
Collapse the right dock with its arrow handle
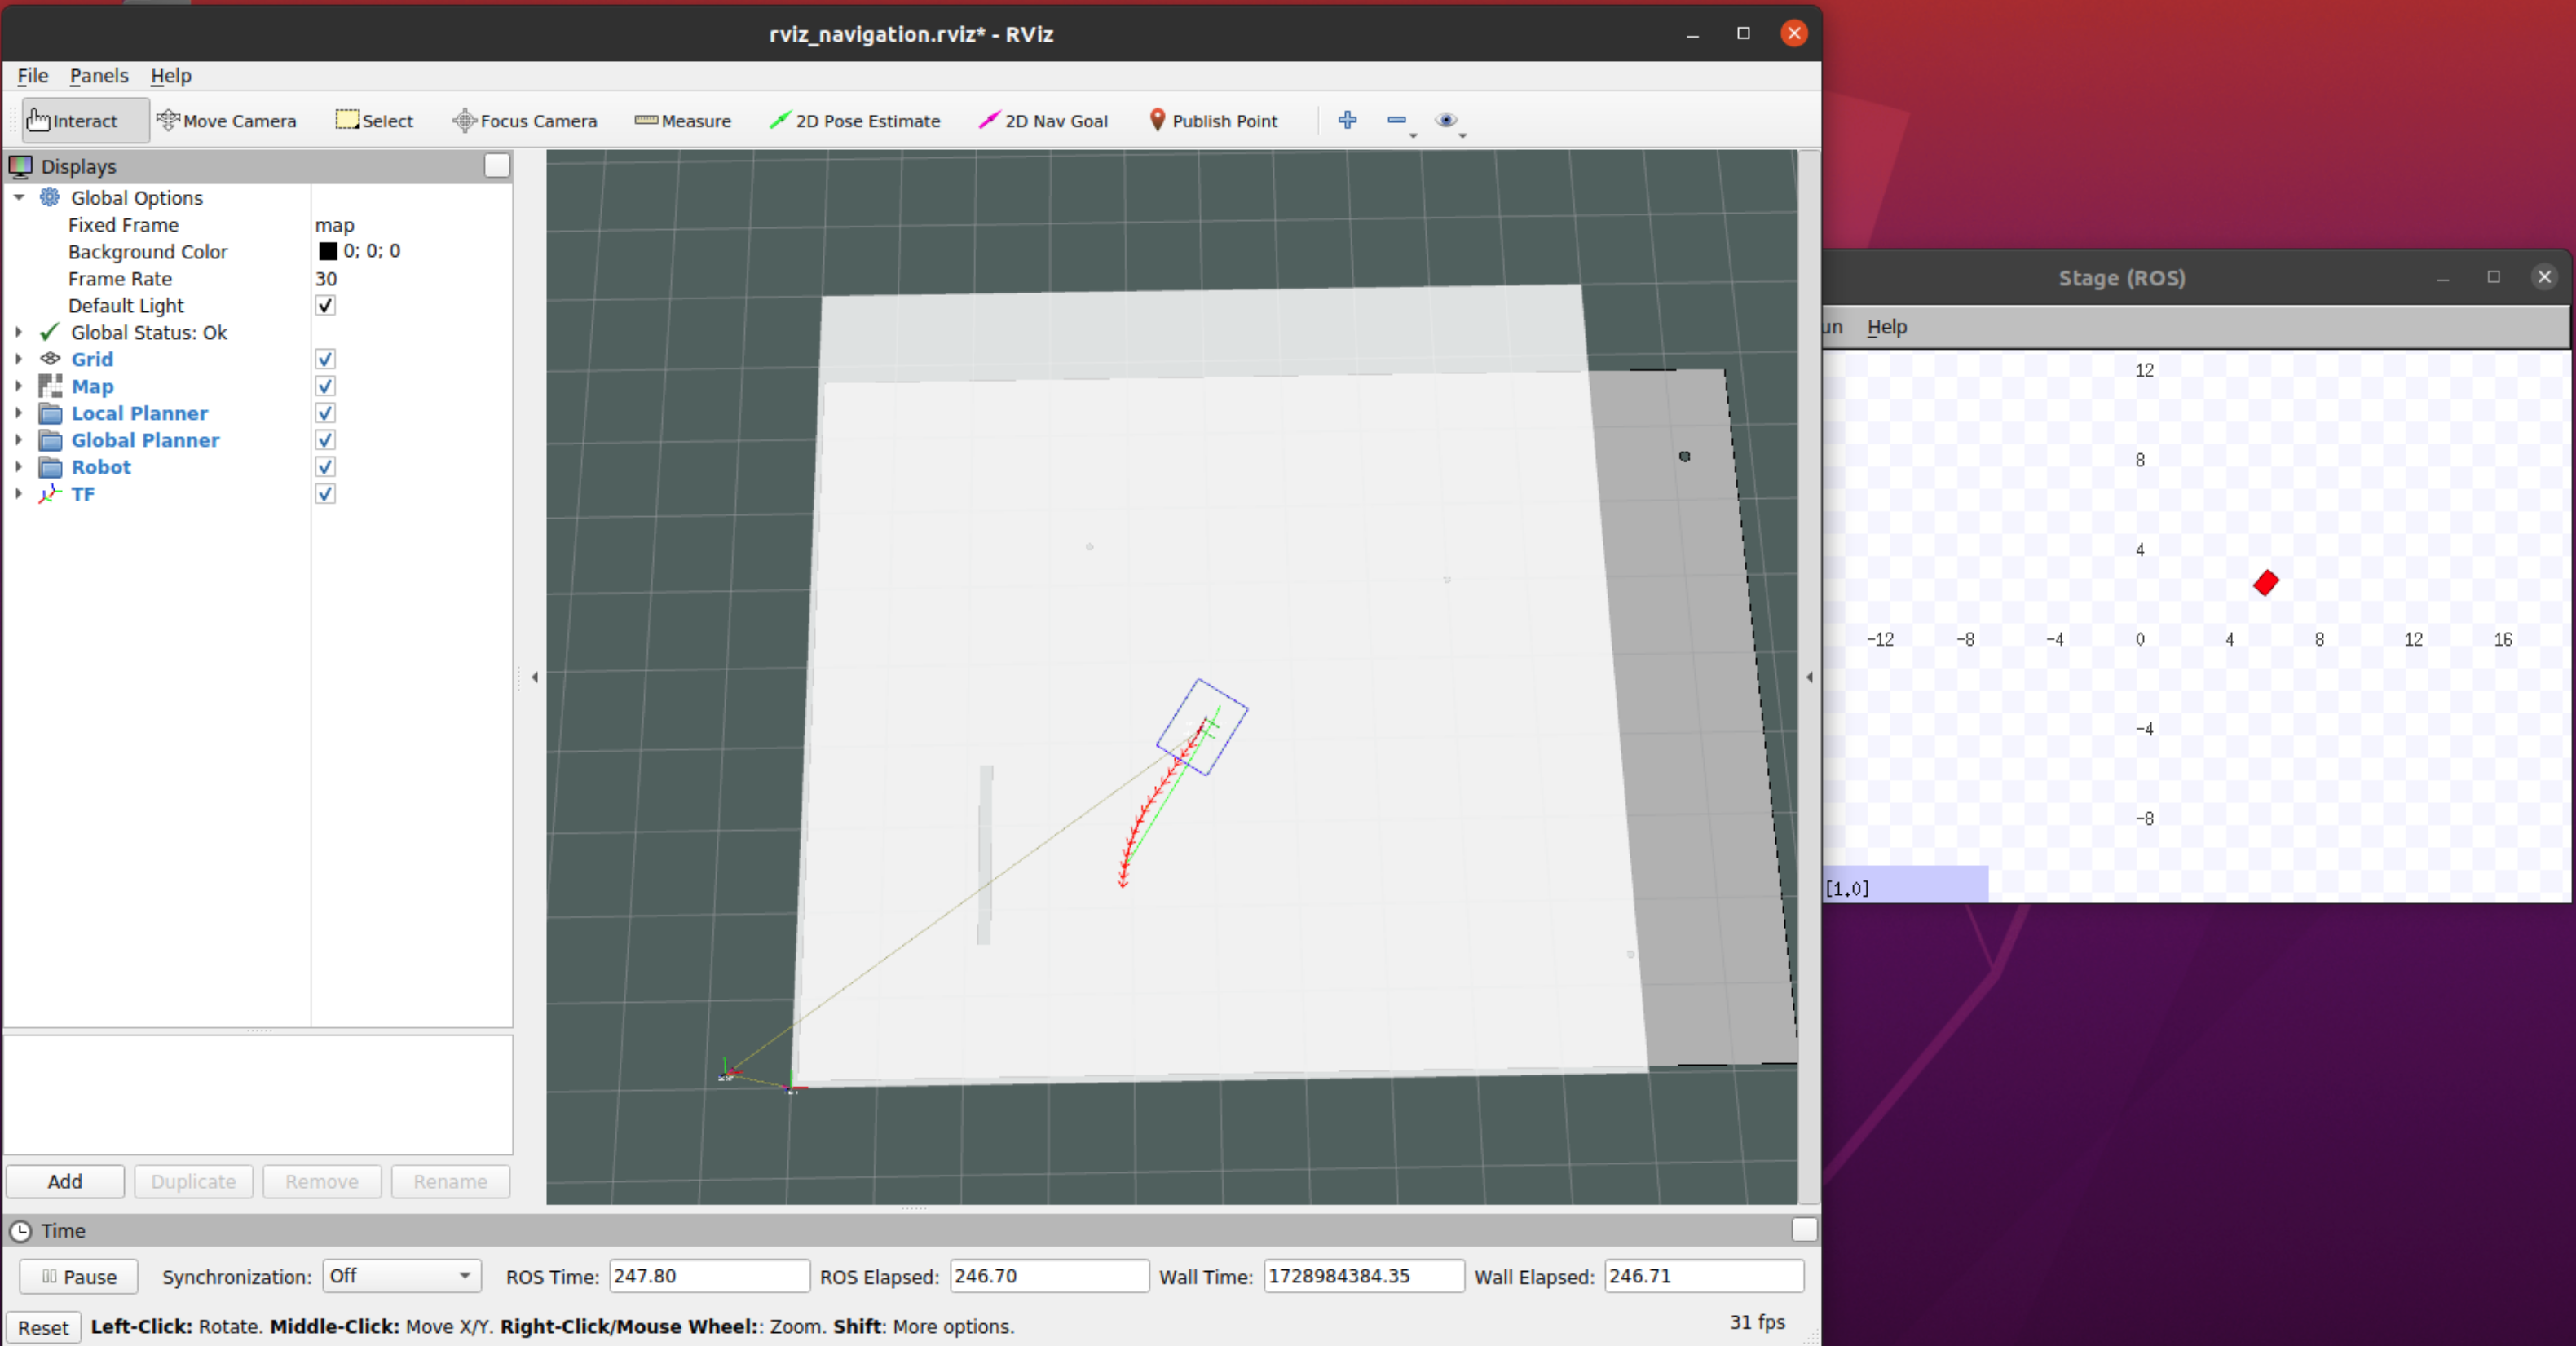[x=1809, y=677]
